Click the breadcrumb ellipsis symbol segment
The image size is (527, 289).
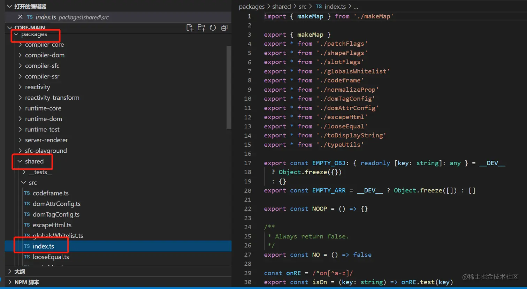(x=356, y=7)
